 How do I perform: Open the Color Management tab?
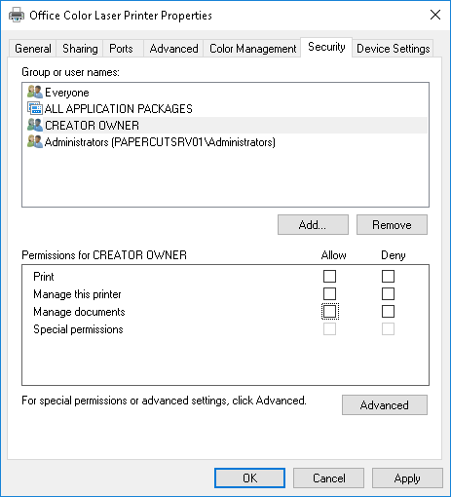point(252,49)
